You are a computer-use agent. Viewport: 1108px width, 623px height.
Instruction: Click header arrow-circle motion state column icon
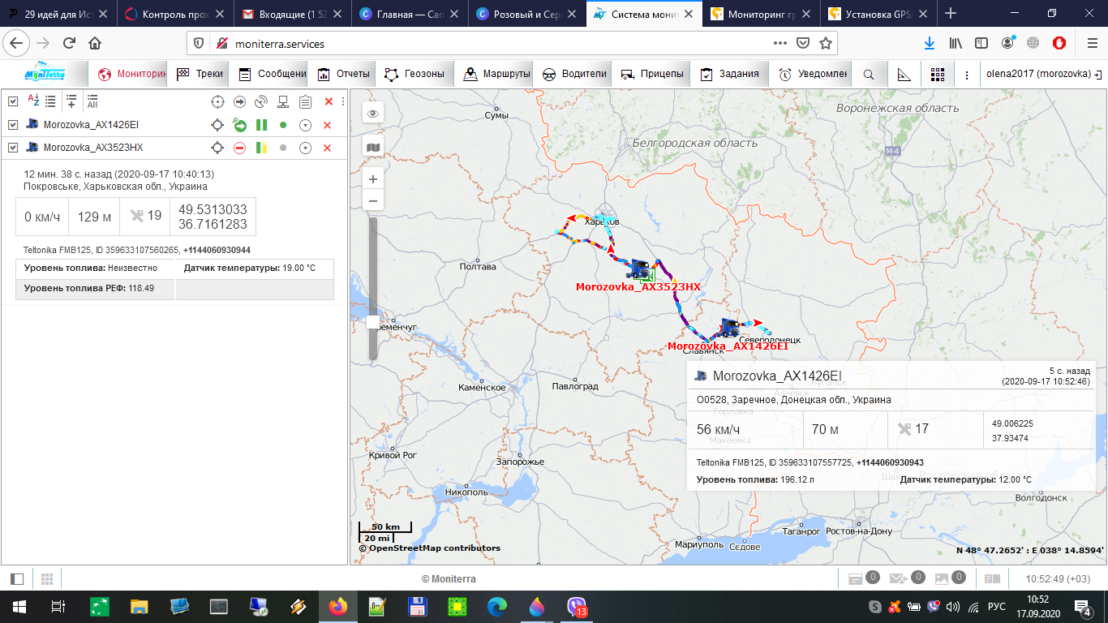point(239,101)
